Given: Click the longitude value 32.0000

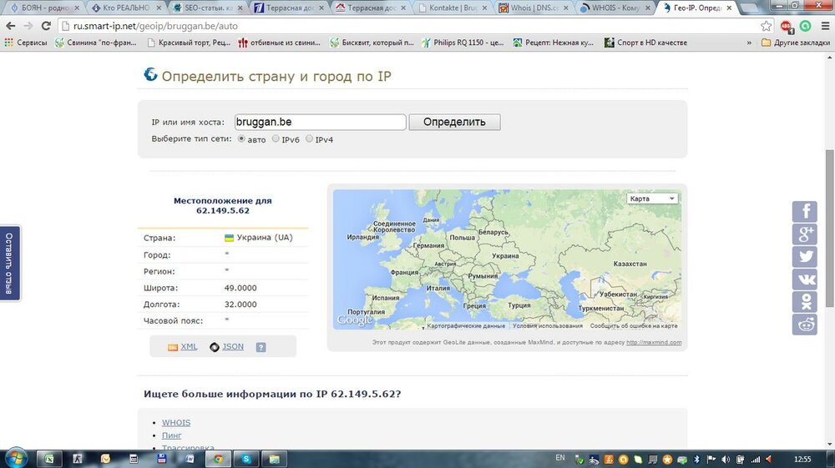Looking at the screenshot, I should click(x=240, y=304).
